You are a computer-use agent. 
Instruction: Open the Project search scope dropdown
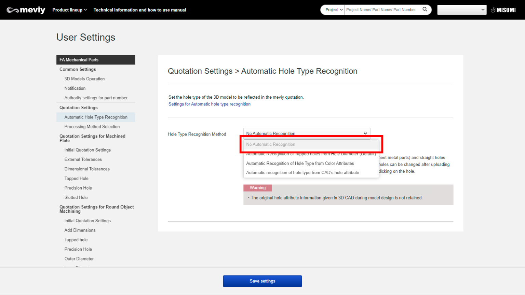(x=333, y=10)
